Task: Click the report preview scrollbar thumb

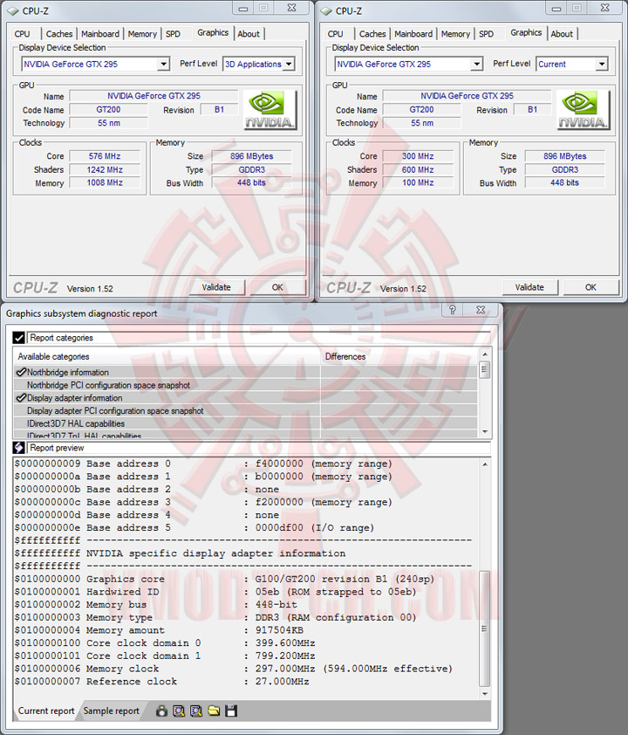Action: (x=485, y=629)
